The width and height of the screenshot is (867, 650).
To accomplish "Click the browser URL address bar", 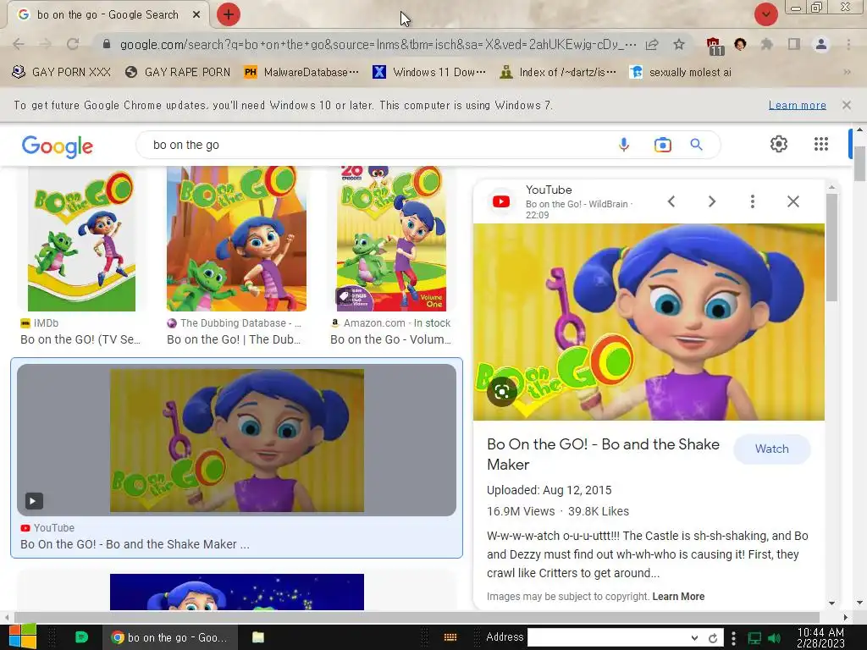I will pyautogui.click(x=378, y=44).
